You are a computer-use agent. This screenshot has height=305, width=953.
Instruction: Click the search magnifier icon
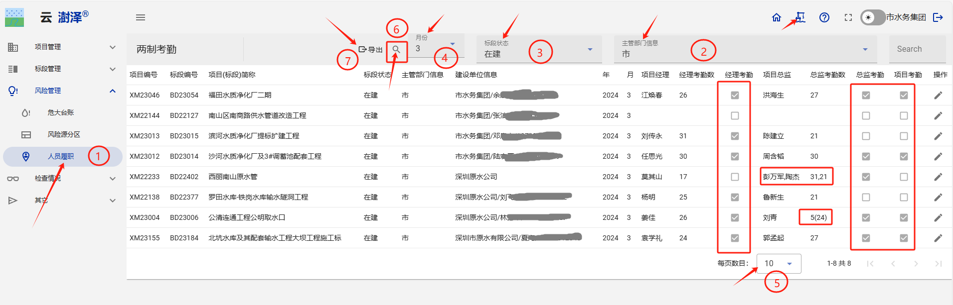(396, 49)
